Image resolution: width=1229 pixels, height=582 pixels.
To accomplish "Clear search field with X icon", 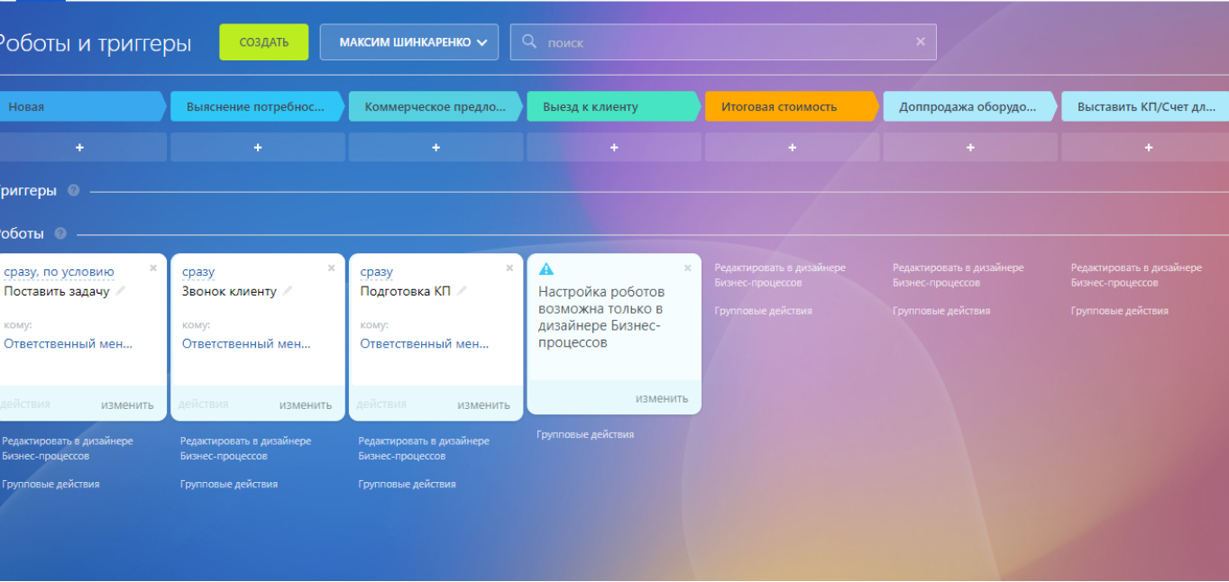I will [920, 41].
